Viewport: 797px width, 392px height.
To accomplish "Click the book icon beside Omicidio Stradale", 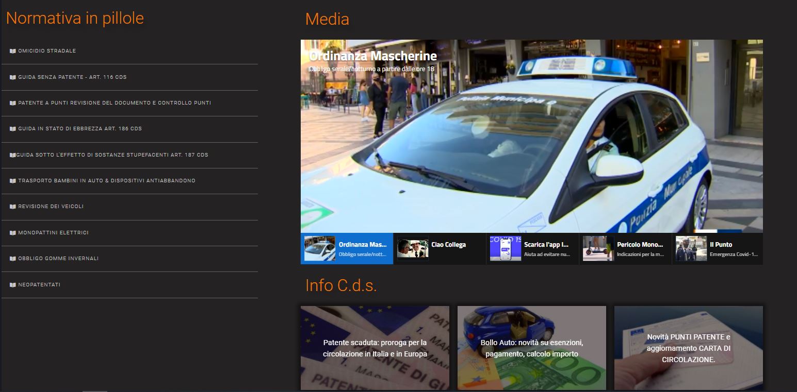I will coord(13,51).
